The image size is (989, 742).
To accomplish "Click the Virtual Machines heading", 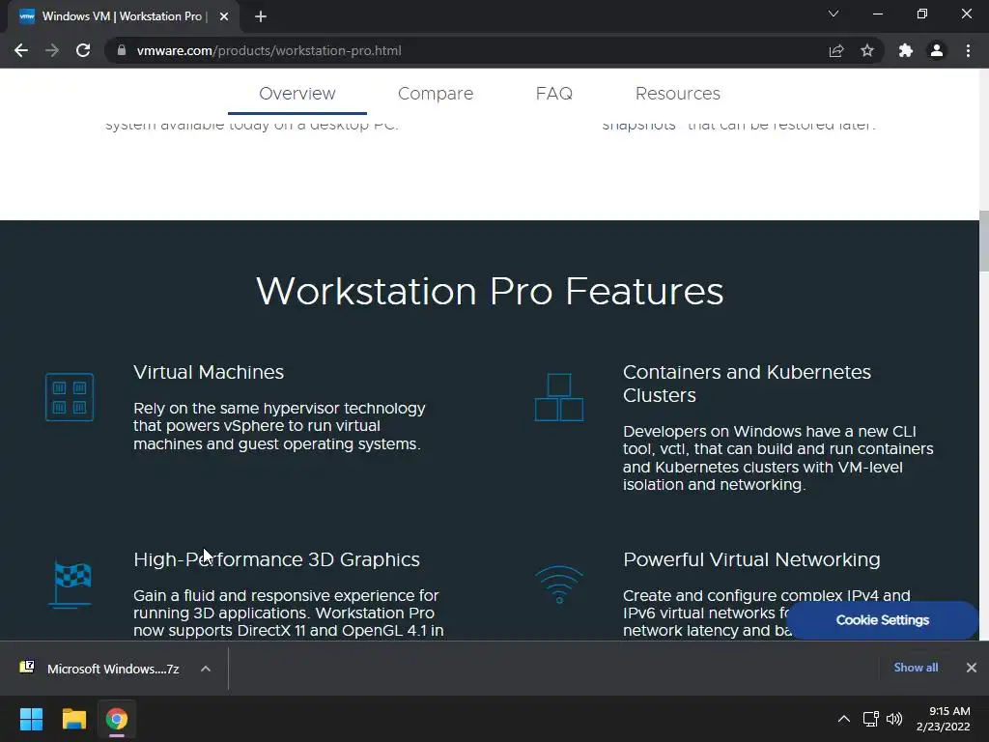I will click(209, 372).
